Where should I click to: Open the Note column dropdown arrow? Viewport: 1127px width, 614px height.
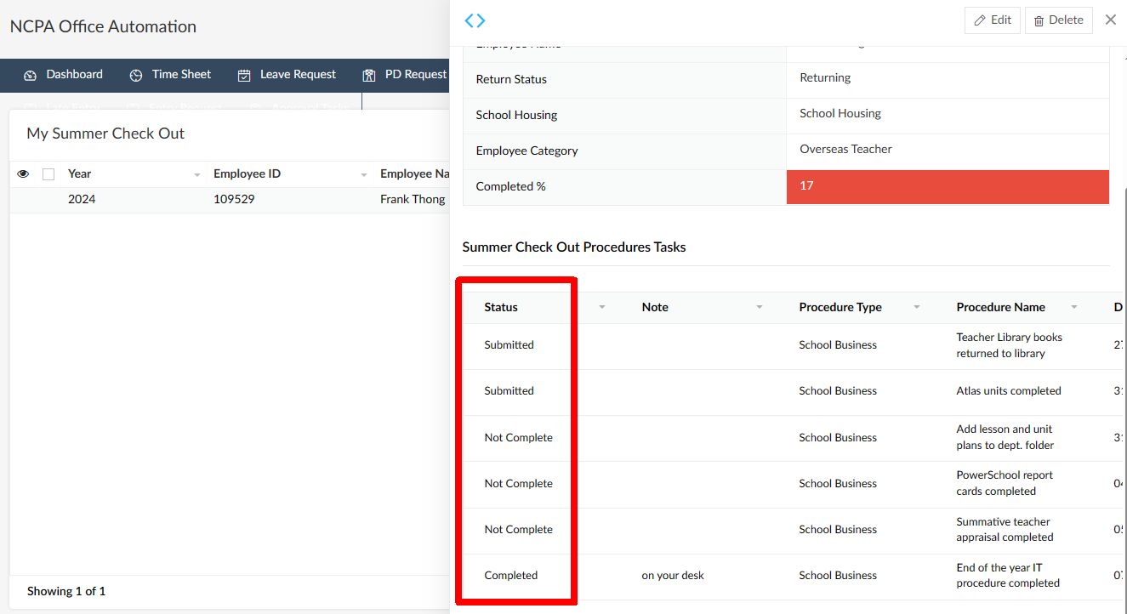[760, 307]
